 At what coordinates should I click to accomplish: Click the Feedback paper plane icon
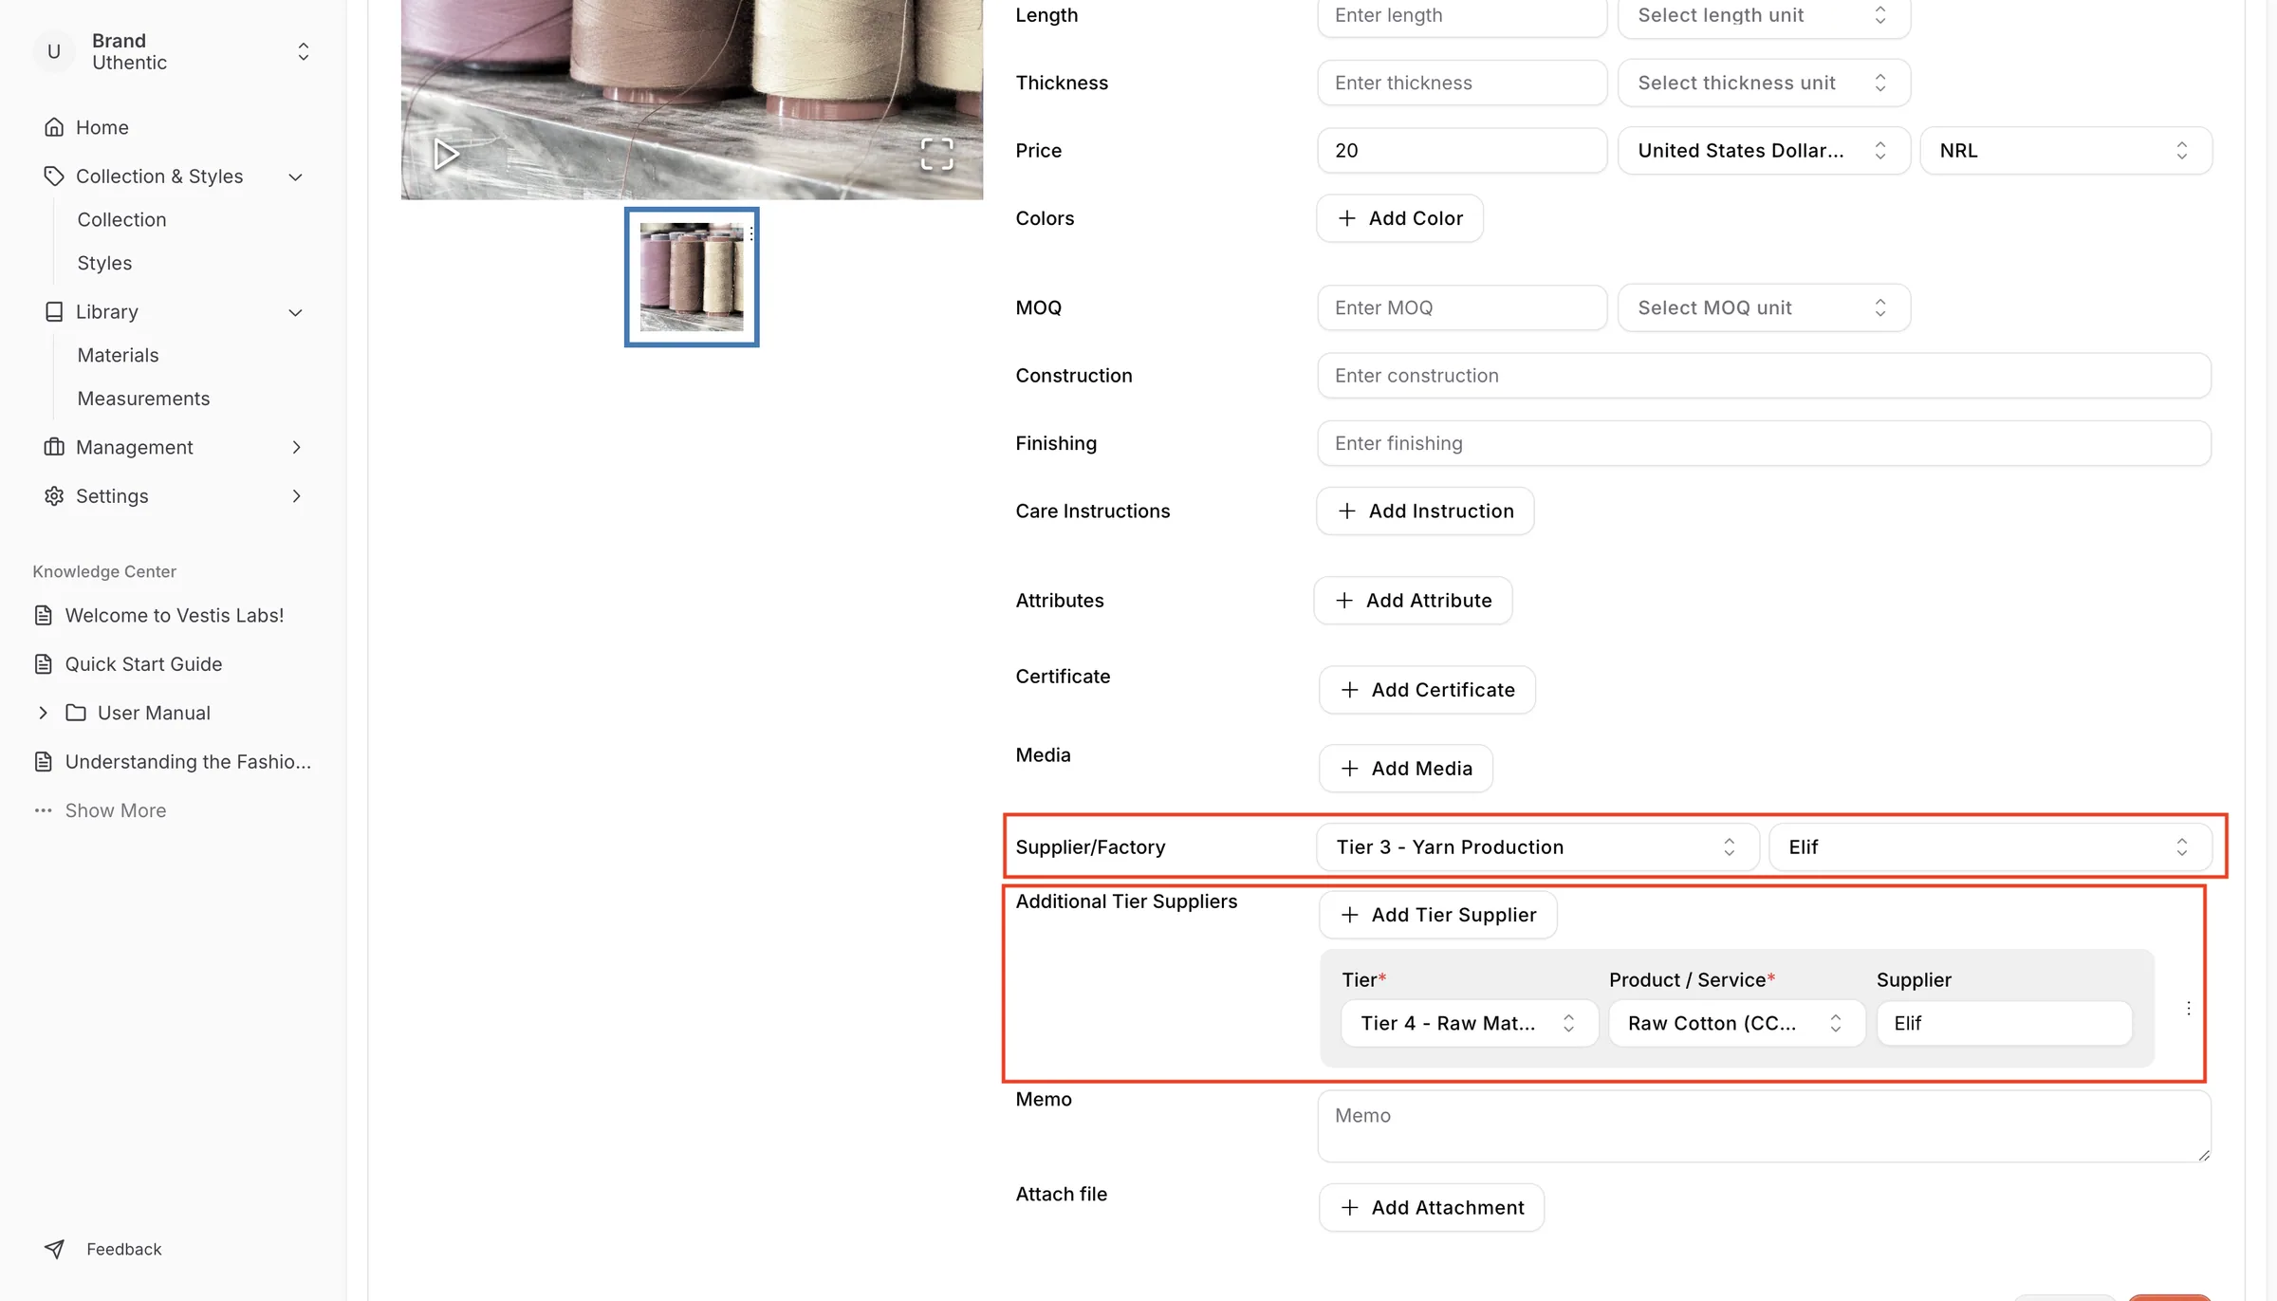point(54,1249)
